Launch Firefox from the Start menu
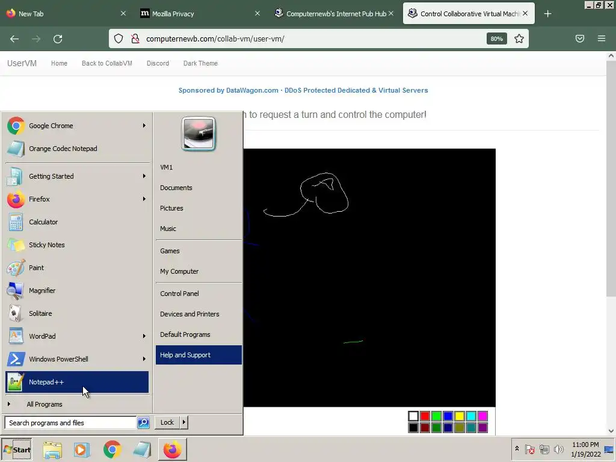The height and width of the screenshot is (462, 616). [x=77, y=199]
